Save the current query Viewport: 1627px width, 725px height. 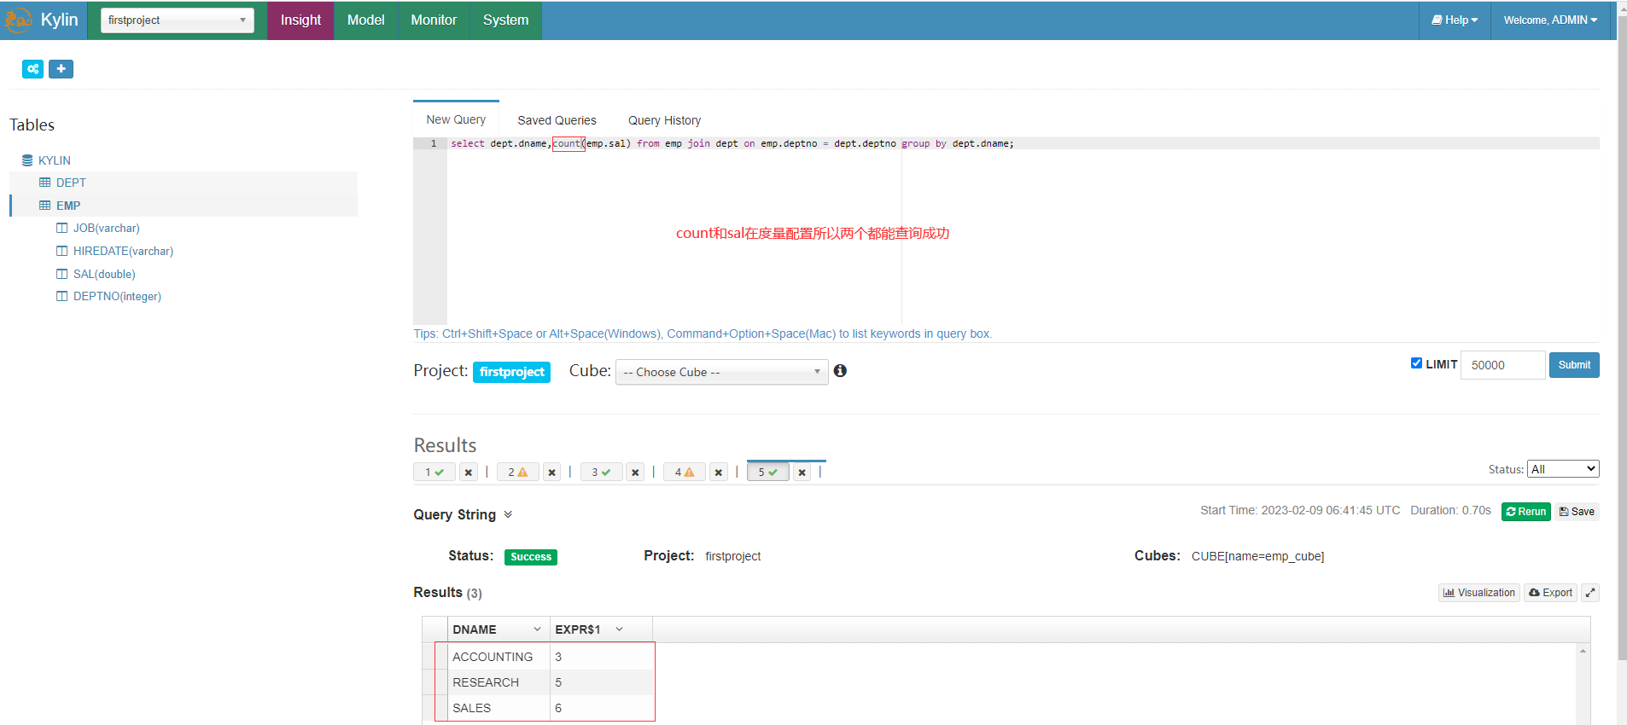coord(1577,512)
